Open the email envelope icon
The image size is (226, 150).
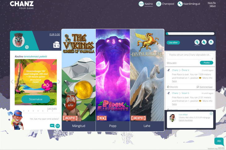point(58,126)
